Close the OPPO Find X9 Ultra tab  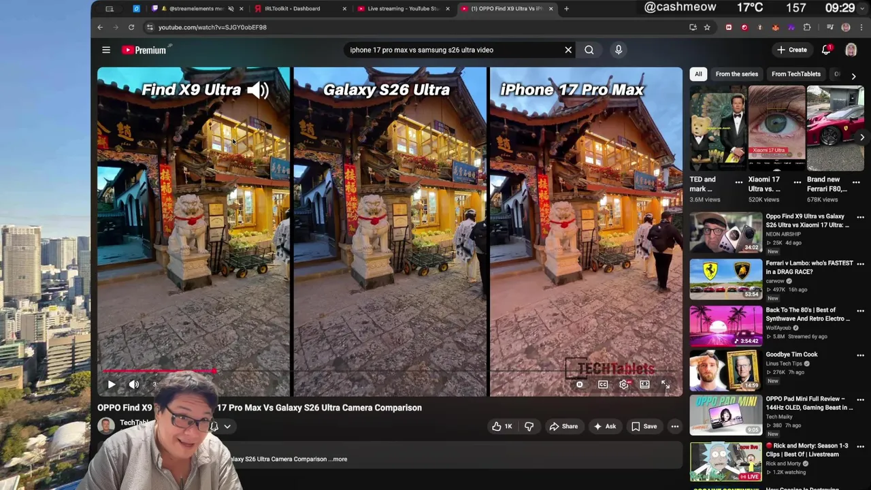click(x=550, y=9)
